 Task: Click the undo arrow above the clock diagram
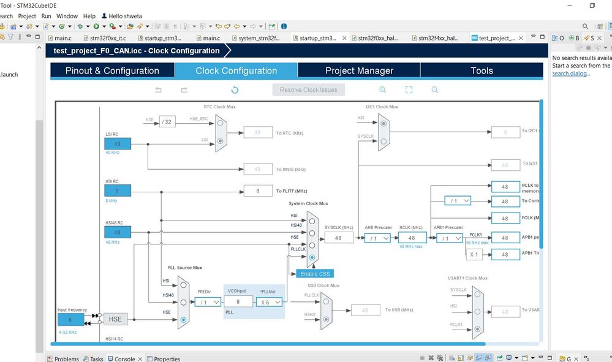tap(158, 90)
